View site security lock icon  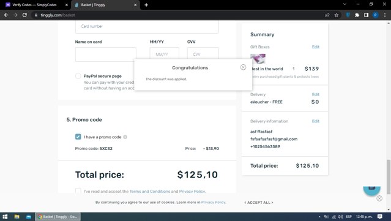point(36,15)
